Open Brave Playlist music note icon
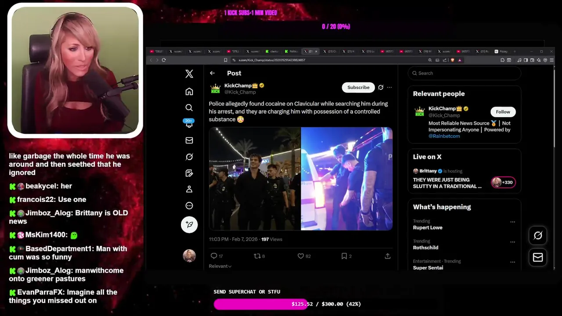 coord(519,60)
